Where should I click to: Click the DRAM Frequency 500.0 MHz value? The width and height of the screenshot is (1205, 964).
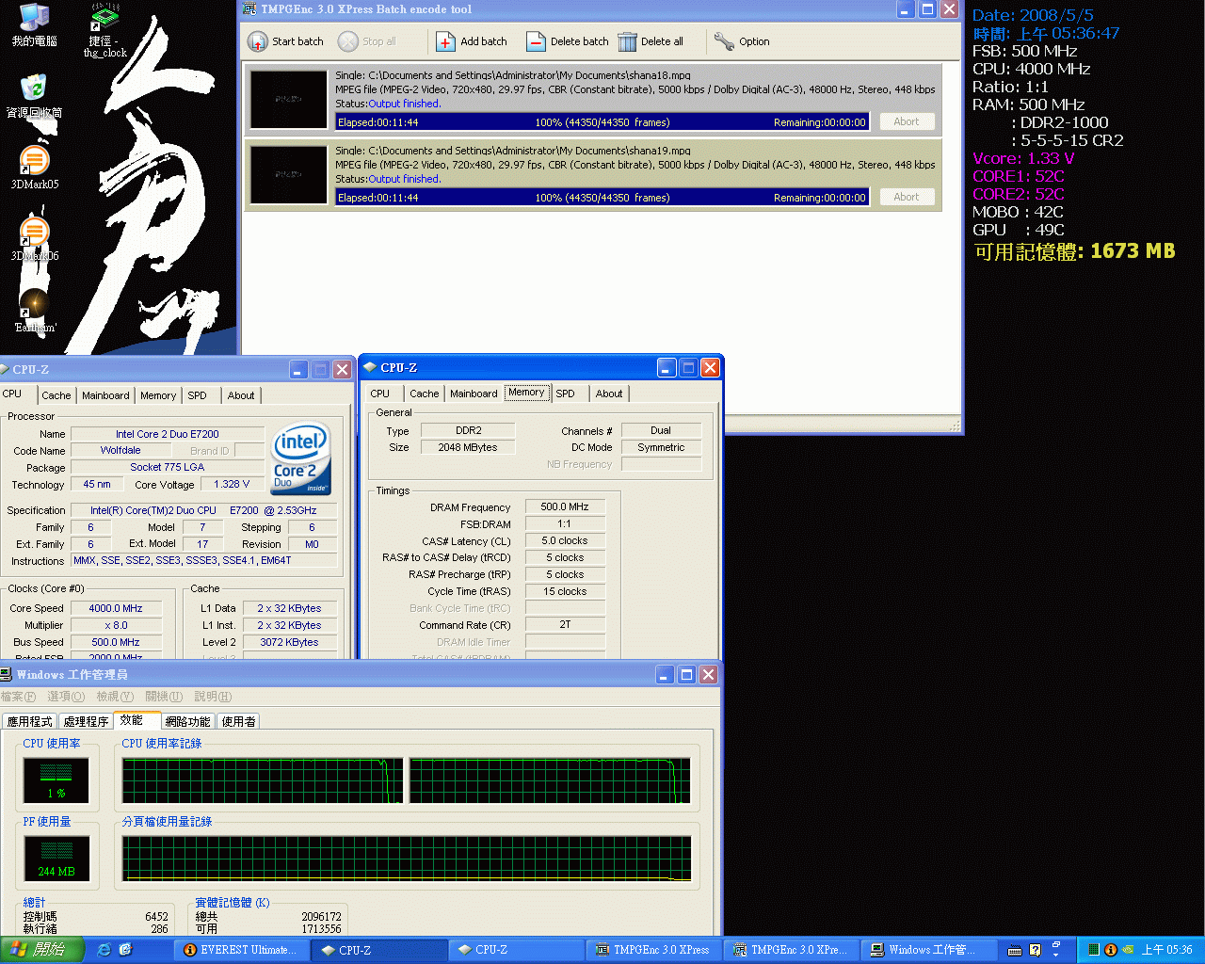click(x=565, y=506)
